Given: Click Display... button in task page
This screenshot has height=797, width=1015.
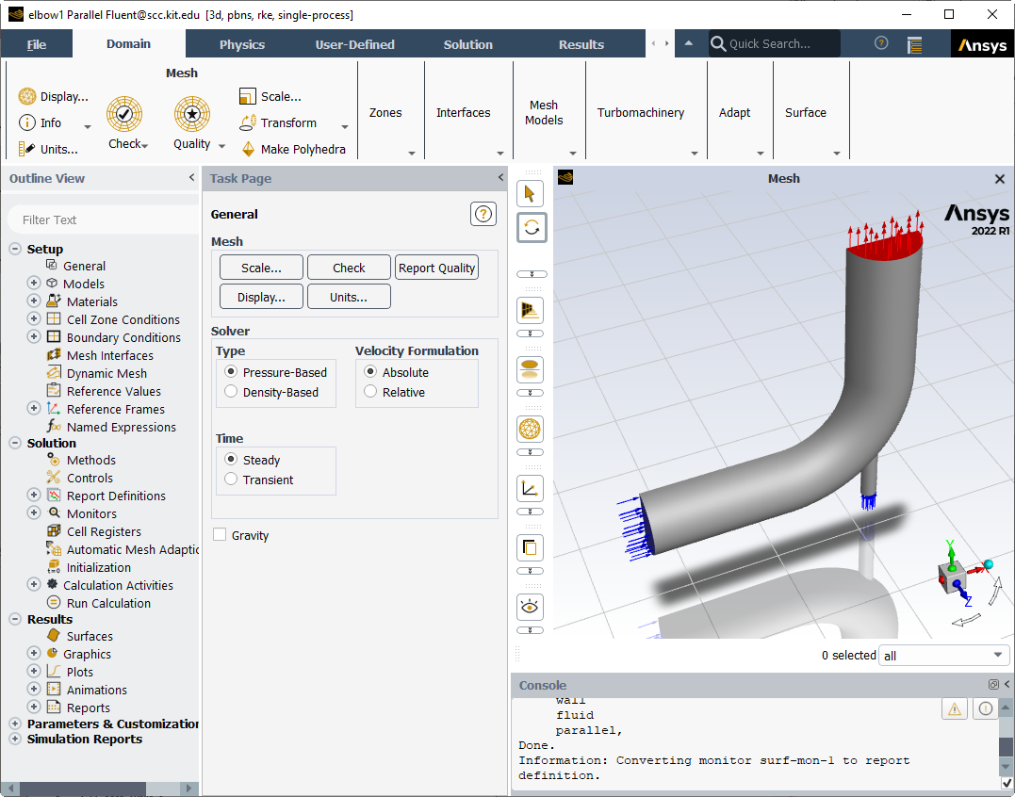Looking at the screenshot, I should click(261, 297).
